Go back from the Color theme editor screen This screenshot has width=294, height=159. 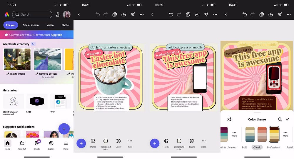pyautogui.click(x=226, y=14)
